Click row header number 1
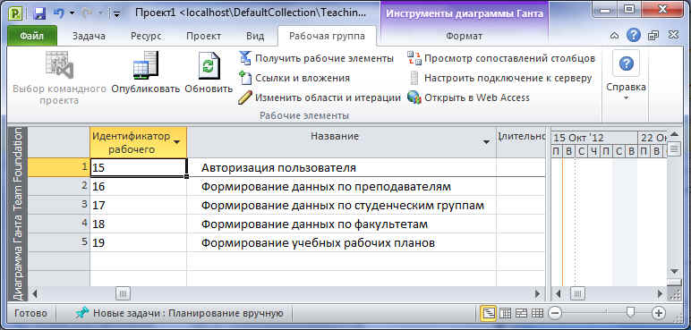The width and height of the screenshot is (691, 330). click(x=58, y=168)
